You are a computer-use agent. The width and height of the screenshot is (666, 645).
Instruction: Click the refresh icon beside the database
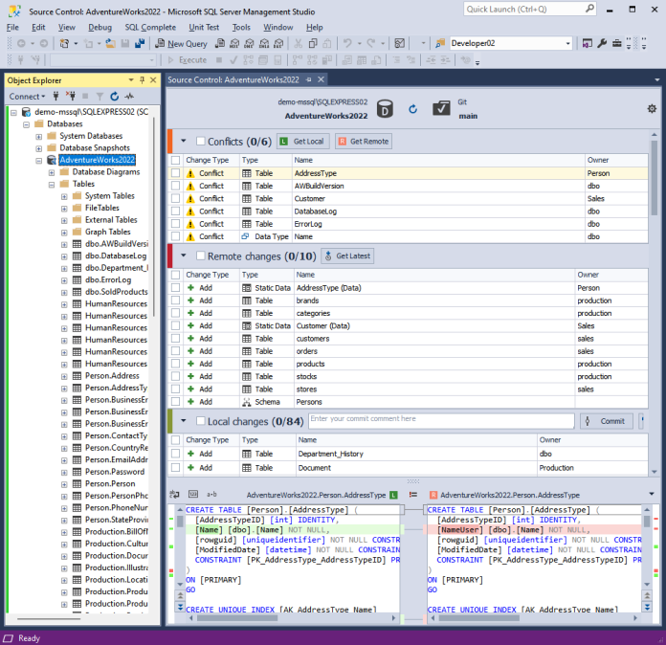pyautogui.click(x=412, y=109)
